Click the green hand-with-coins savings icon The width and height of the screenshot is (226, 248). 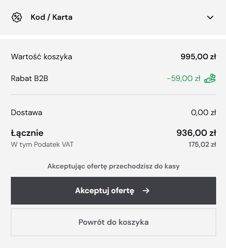pyautogui.click(x=210, y=79)
